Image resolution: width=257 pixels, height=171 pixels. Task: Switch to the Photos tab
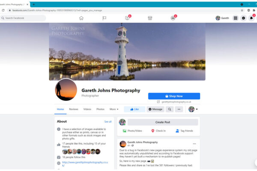point(100,109)
